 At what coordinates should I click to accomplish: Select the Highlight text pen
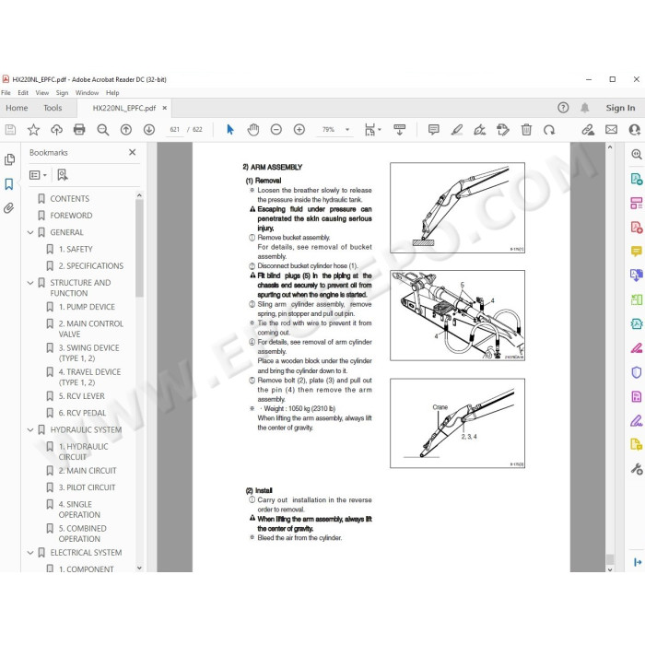(457, 130)
